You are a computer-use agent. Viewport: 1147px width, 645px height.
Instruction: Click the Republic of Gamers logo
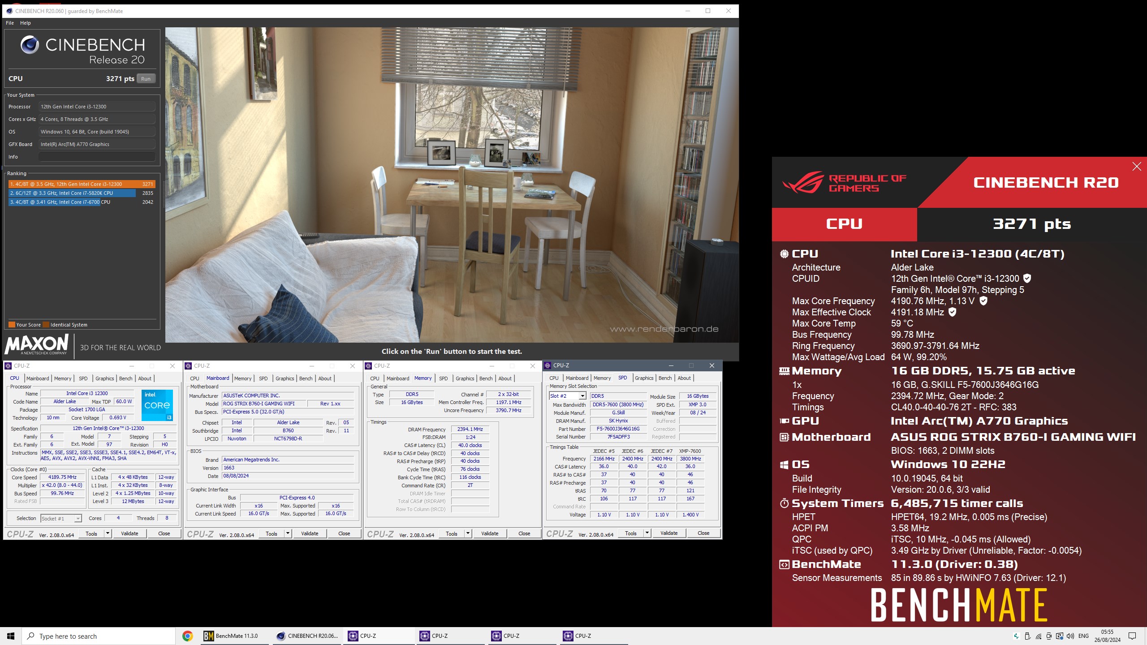[x=844, y=182]
